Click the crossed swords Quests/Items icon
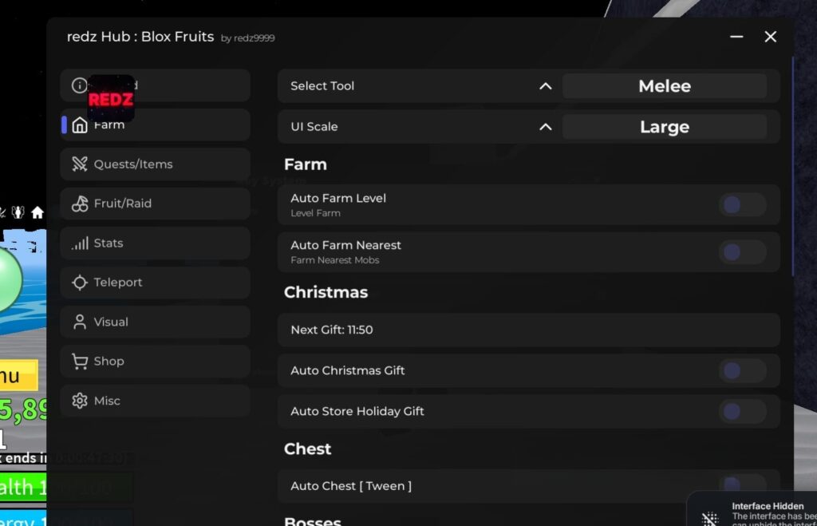The image size is (817, 526). [x=80, y=164]
